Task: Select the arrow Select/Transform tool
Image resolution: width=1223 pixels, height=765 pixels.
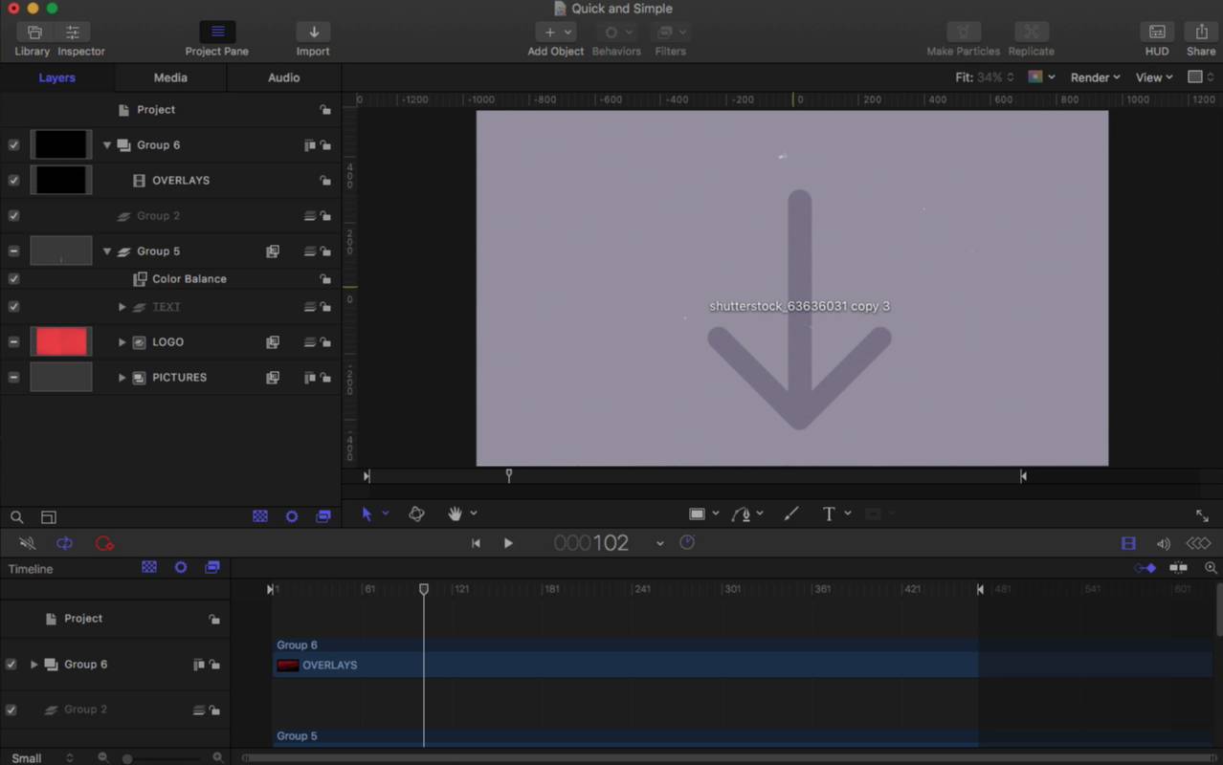Action: tap(367, 514)
